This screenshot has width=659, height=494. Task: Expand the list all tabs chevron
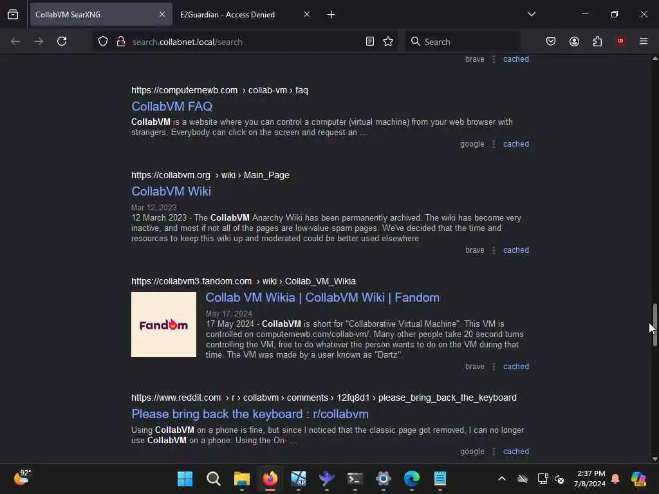point(531,14)
